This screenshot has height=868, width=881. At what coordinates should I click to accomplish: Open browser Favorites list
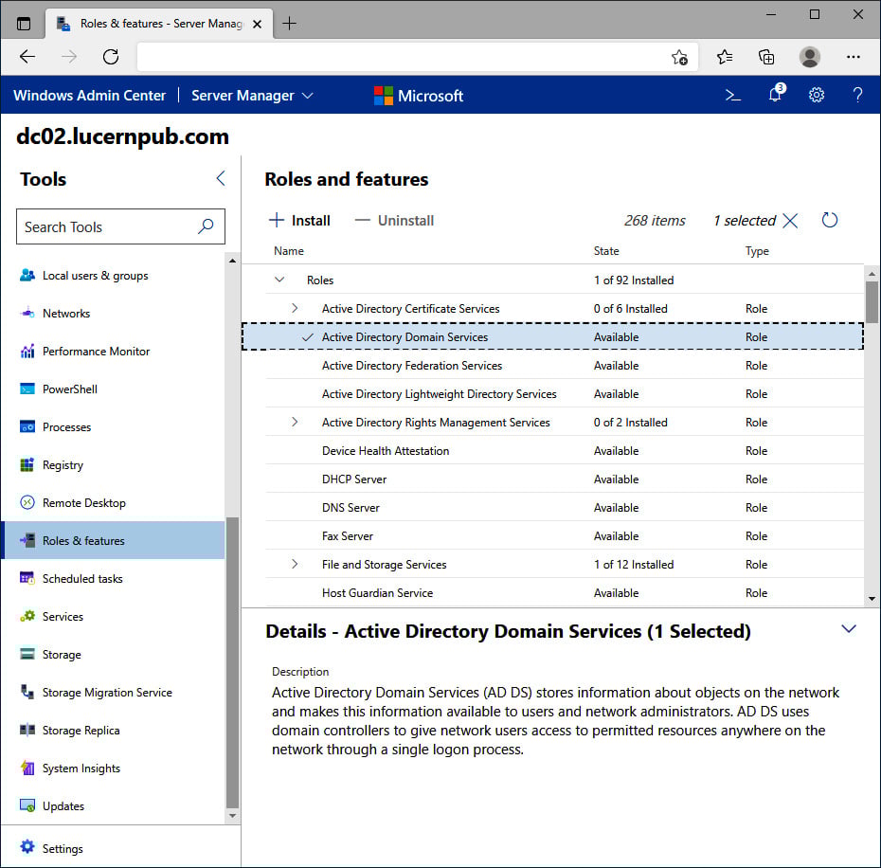pos(725,57)
